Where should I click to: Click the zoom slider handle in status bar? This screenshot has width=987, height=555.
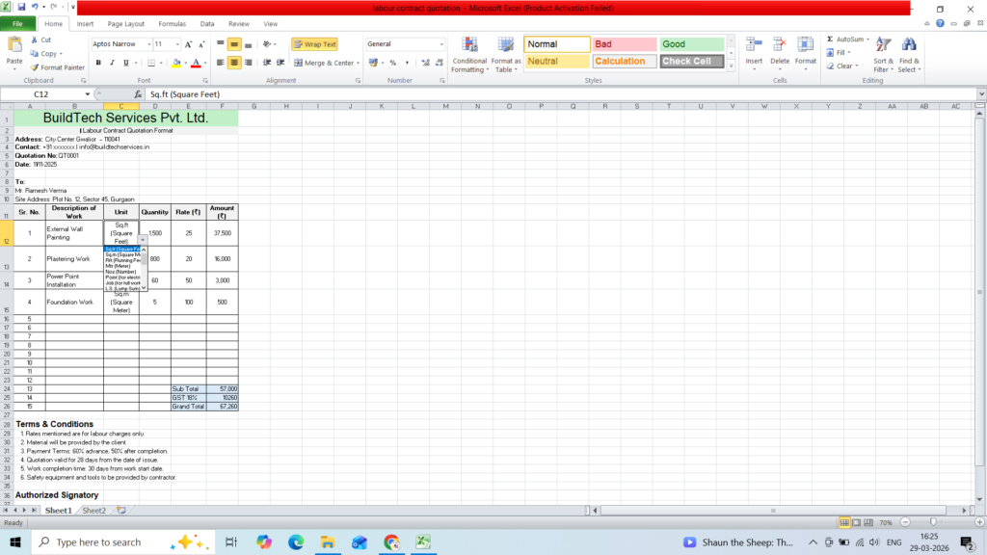pyautogui.click(x=933, y=522)
